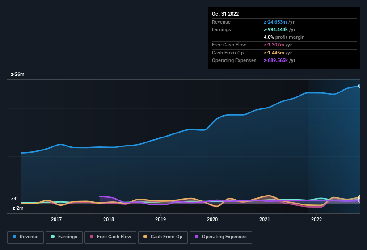Click the Free Cash Flow label in tooltip

coord(229,45)
